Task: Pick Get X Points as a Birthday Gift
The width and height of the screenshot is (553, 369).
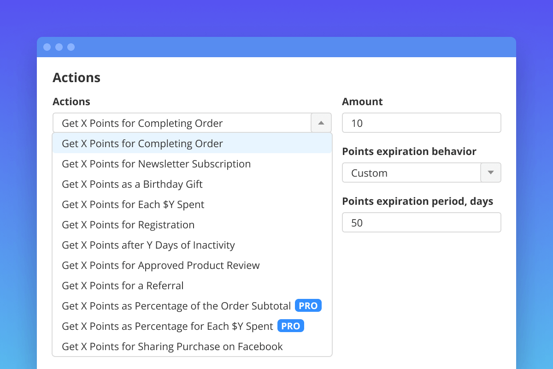Action: pos(132,184)
